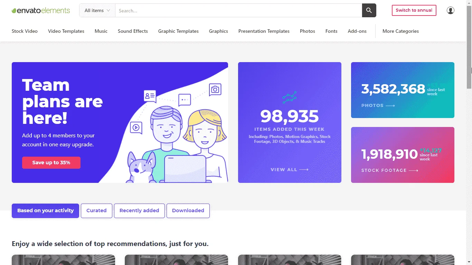
Task: Click the top recommendations heading text
Action: (110, 244)
